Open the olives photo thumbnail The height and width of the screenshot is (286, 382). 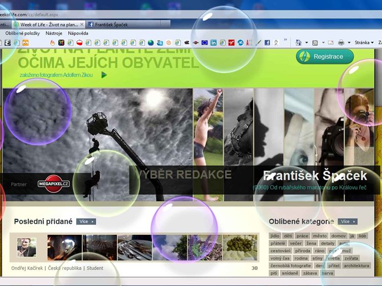[x=240, y=247]
